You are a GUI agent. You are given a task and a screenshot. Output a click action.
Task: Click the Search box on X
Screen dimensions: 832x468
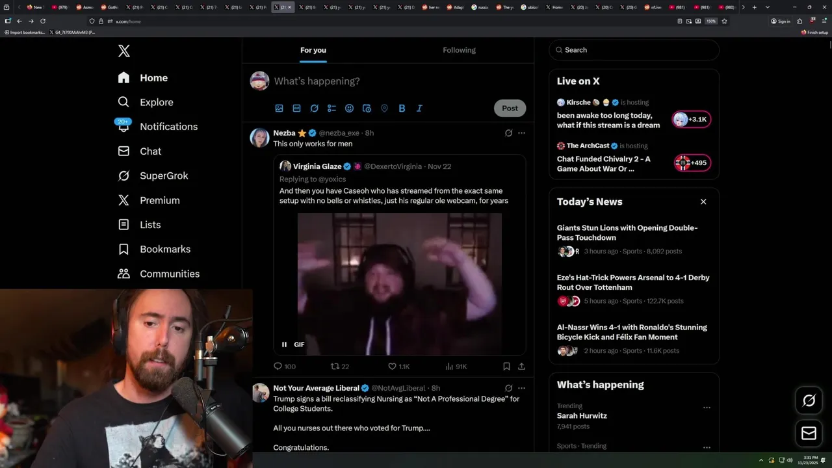coord(634,50)
